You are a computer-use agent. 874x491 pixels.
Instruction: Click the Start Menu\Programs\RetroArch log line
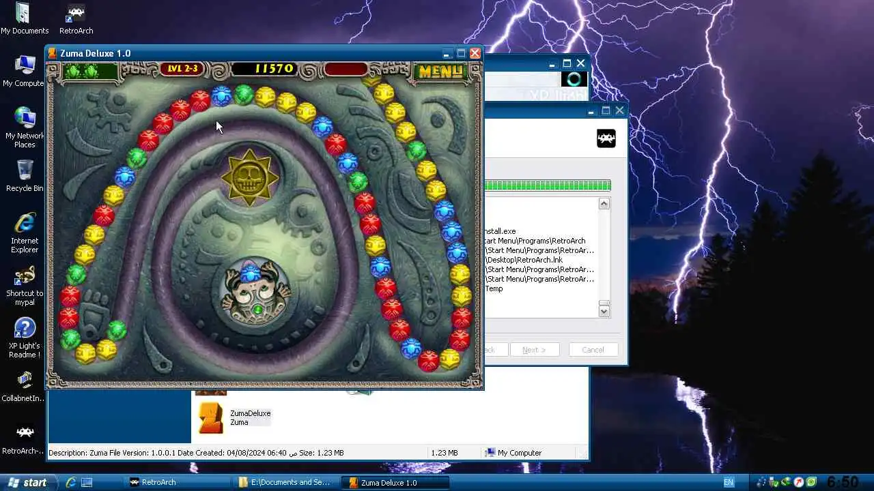(535, 241)
